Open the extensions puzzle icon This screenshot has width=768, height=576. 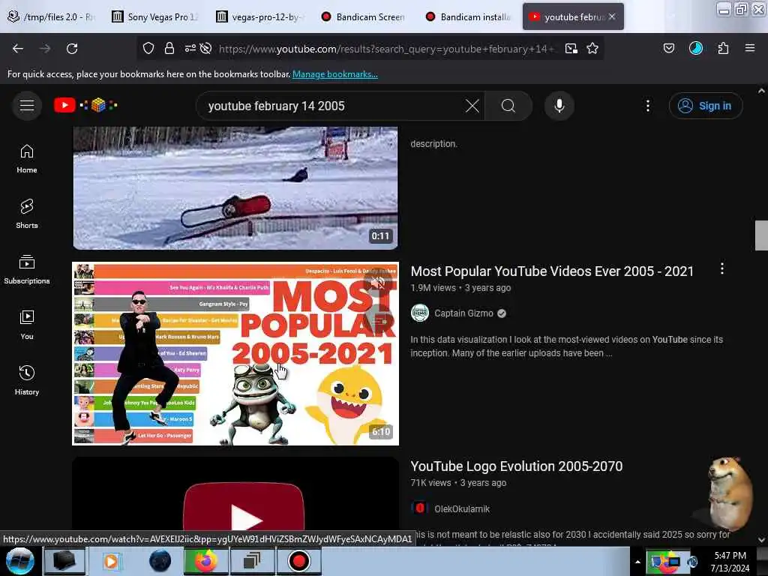pyautogui.click(x=724, y=48)
